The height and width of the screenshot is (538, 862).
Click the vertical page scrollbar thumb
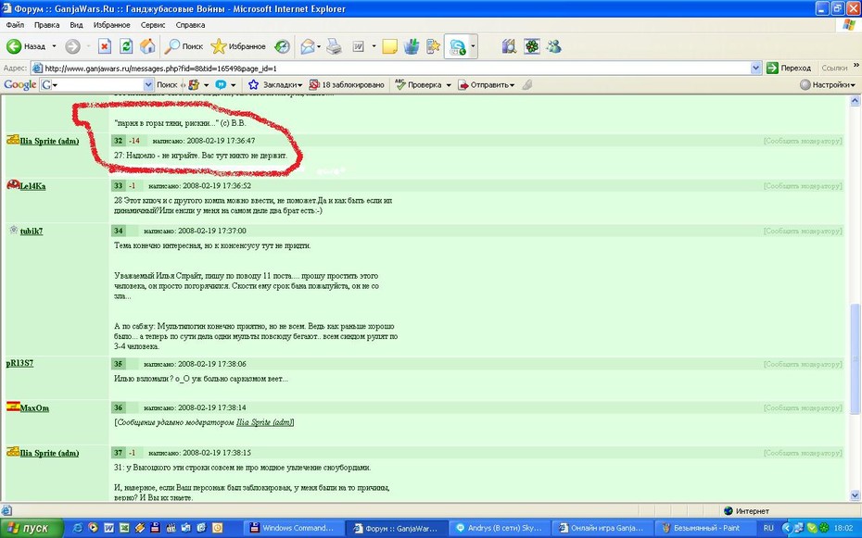pos(855,358)
